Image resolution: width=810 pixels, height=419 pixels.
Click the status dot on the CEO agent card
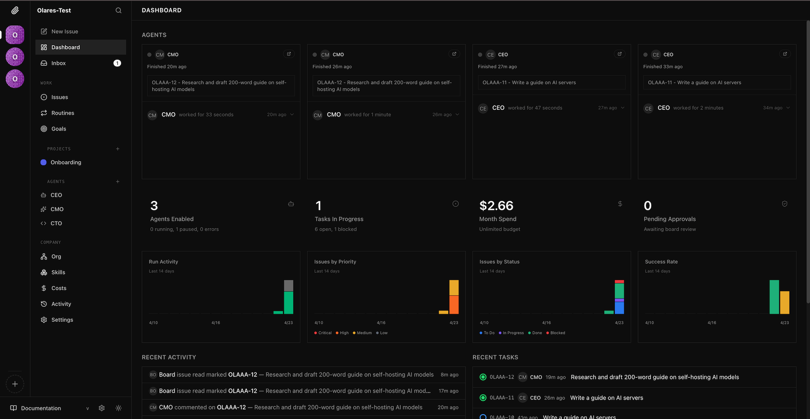480,54
